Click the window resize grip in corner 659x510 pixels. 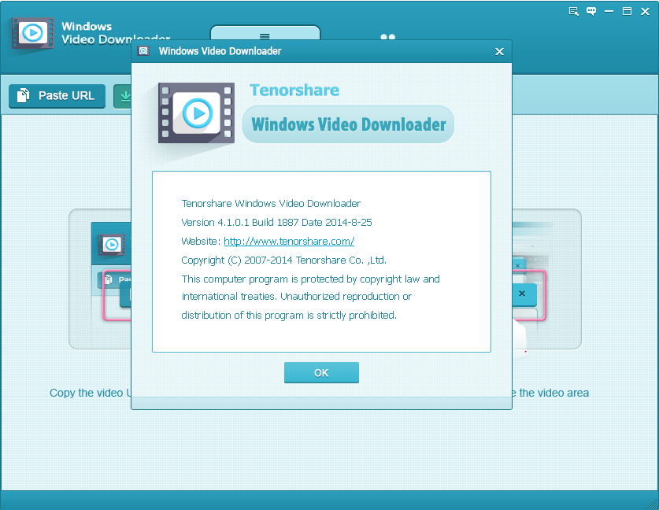652,504
